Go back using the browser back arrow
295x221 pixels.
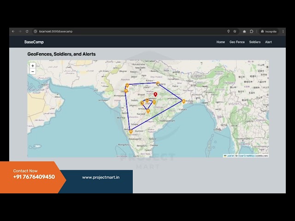[x=13, y=31]
